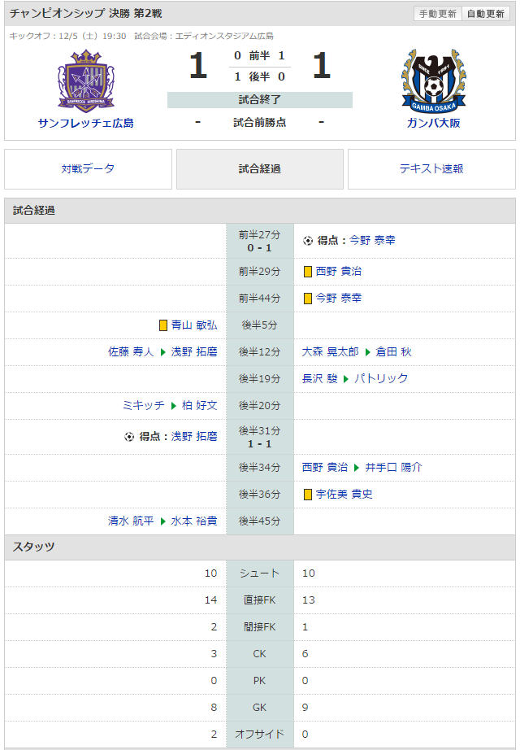Click substitution arrow before 井手口 陽介
520x750 pixels.
click(x=357, y=468)
